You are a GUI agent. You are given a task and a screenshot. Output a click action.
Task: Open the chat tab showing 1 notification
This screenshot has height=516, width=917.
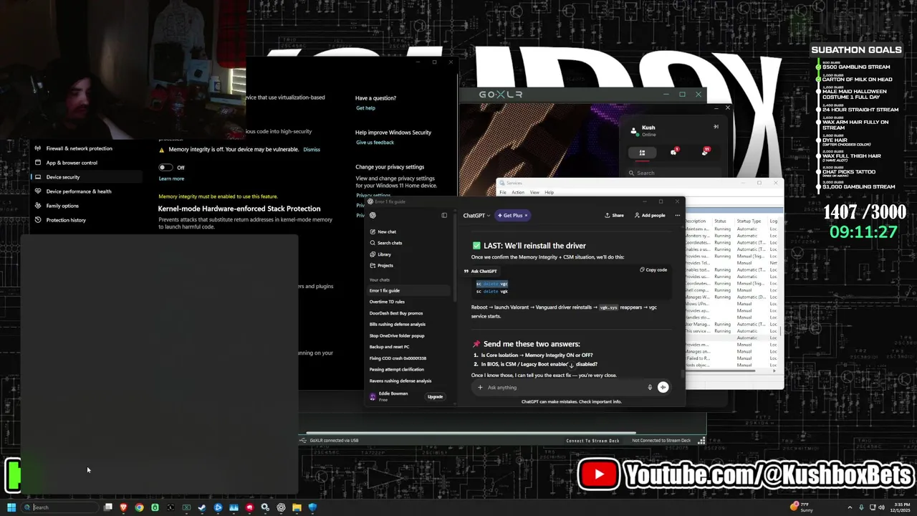674,152
